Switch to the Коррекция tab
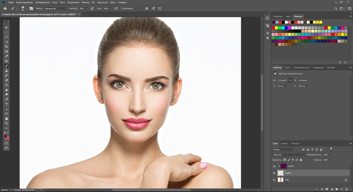This screenshot has width=353, height=192. (318, 67)
